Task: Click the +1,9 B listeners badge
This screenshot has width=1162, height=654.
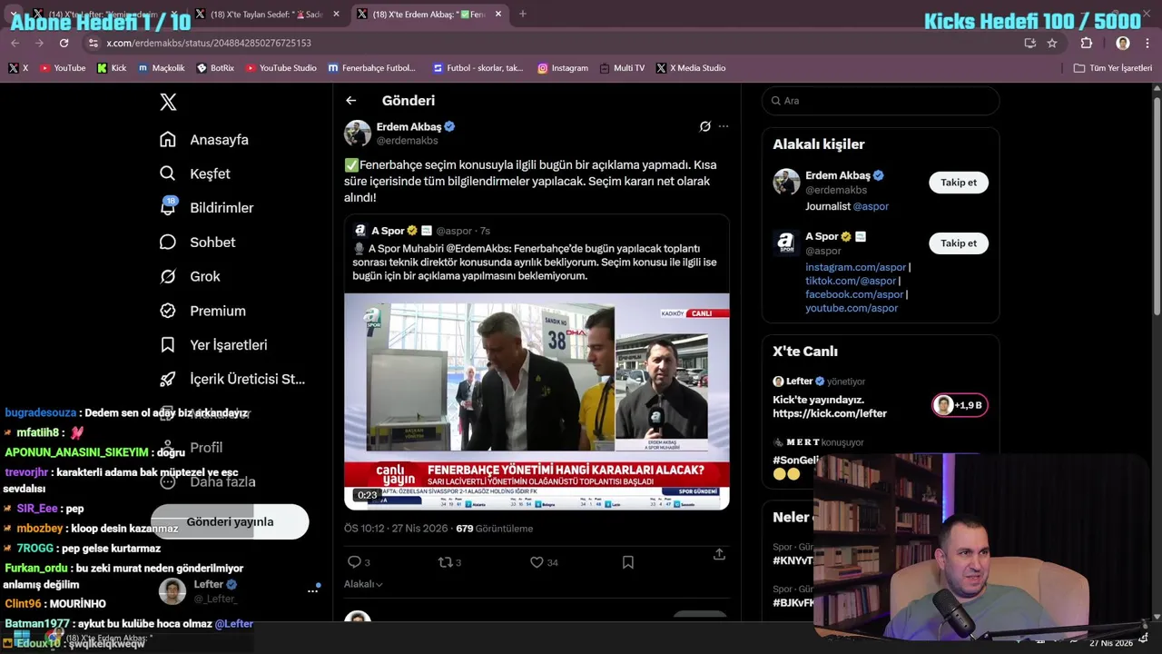Action: [x=960, y=405]
